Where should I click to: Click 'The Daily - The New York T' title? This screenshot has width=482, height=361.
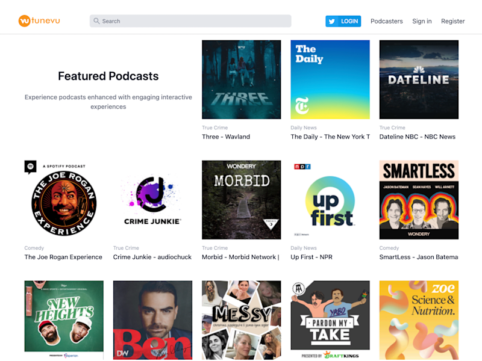(x=330, y=137)
